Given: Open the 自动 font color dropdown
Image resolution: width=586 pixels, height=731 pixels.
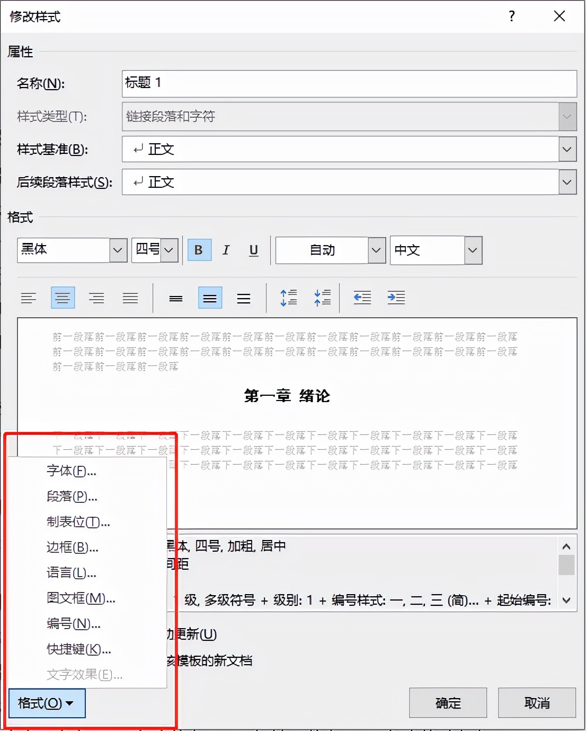Looking at the screenshot, I should tap(376, 250).
